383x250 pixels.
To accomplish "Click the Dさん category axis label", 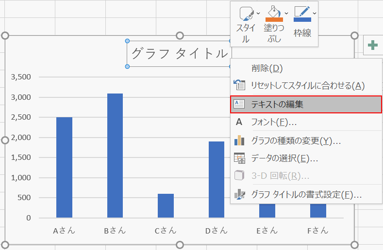I will pos(216,231).
